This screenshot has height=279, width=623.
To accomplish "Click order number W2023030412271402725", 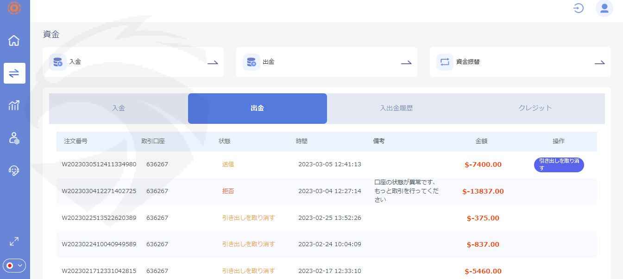I will pyautogui.click(x=99, y=191).
